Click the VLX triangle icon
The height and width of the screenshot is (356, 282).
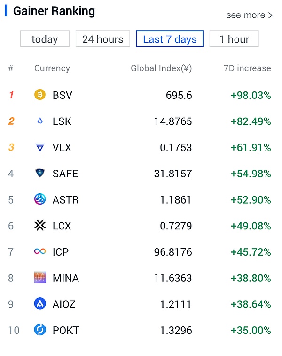pos(40,148)
